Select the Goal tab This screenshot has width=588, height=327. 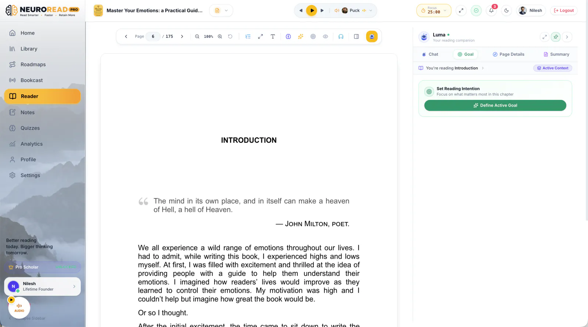[465, 54]
